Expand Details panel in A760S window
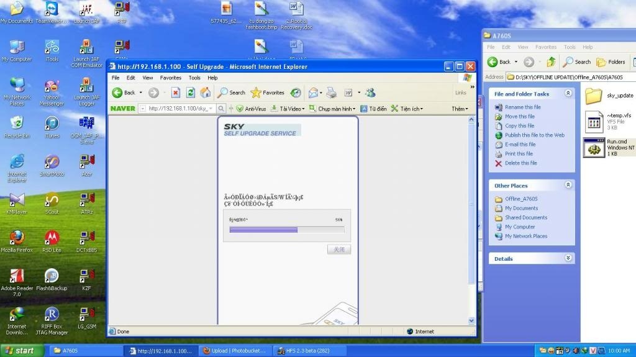The width and height of the screenshot is (636, 357). (568, 258)
